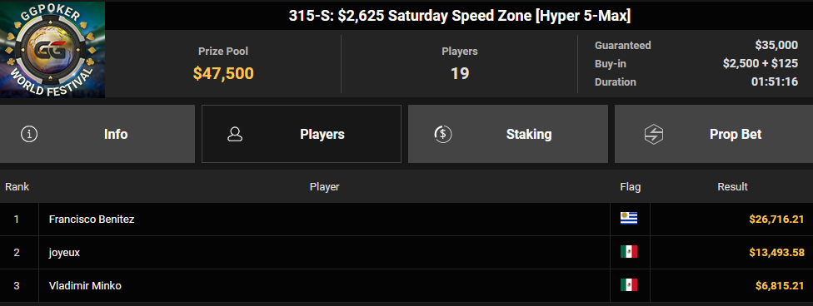This screenshot has height=306, width=813.
Task: Click the Players person silhouette icon
Action: pyautogui.click(x=235, y=134)
